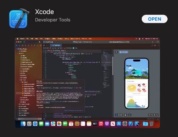The height and width of the screenshot is (137, 178).
Task: Choose the iPhone 14 Pro run destination
Action: (88, 42)
